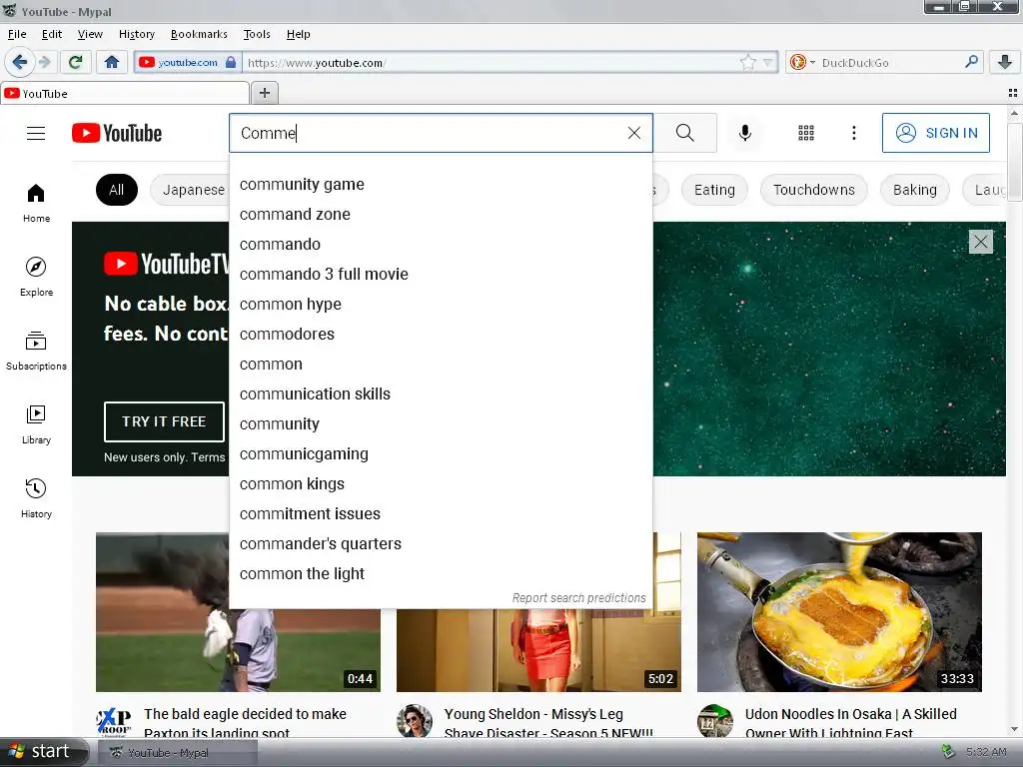Click Report search predictions link
The width and height of the screenshot is (1023, 767).
coord(578,597)
